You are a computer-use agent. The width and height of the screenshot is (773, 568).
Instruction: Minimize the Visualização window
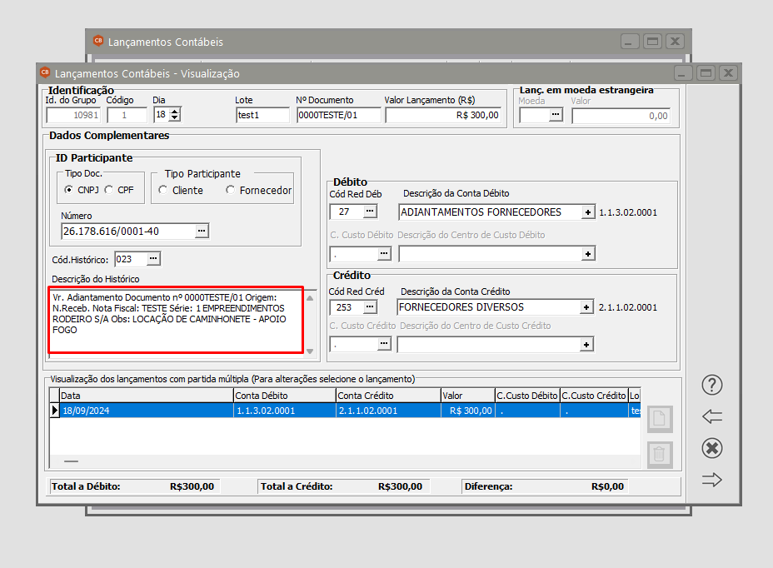[683, 73]
